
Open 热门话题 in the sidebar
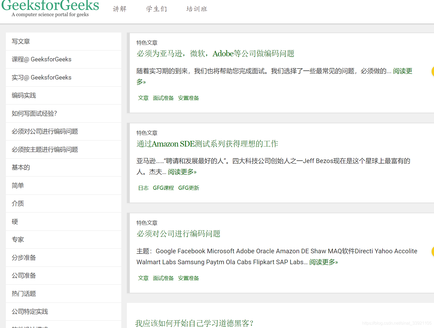(64, 294)
